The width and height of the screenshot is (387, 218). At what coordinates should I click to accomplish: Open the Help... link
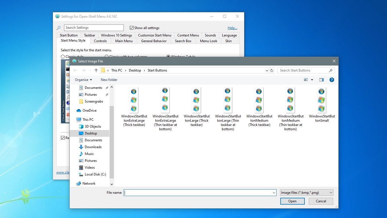232,28
